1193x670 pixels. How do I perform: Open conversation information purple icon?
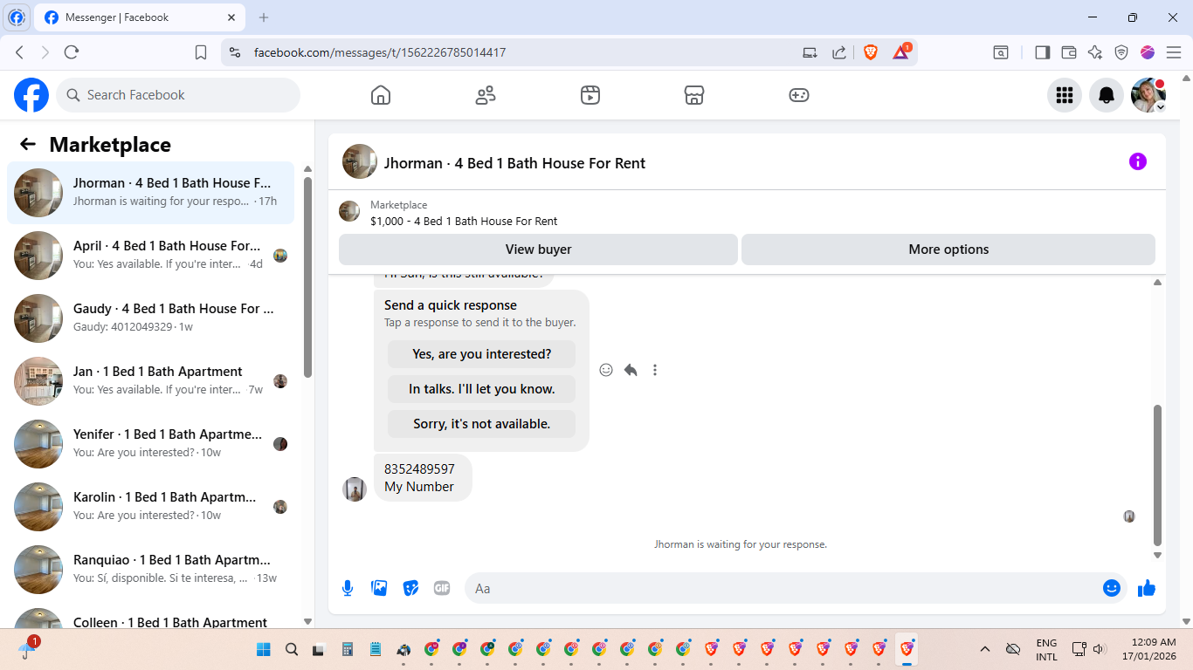click(1138, 161)
